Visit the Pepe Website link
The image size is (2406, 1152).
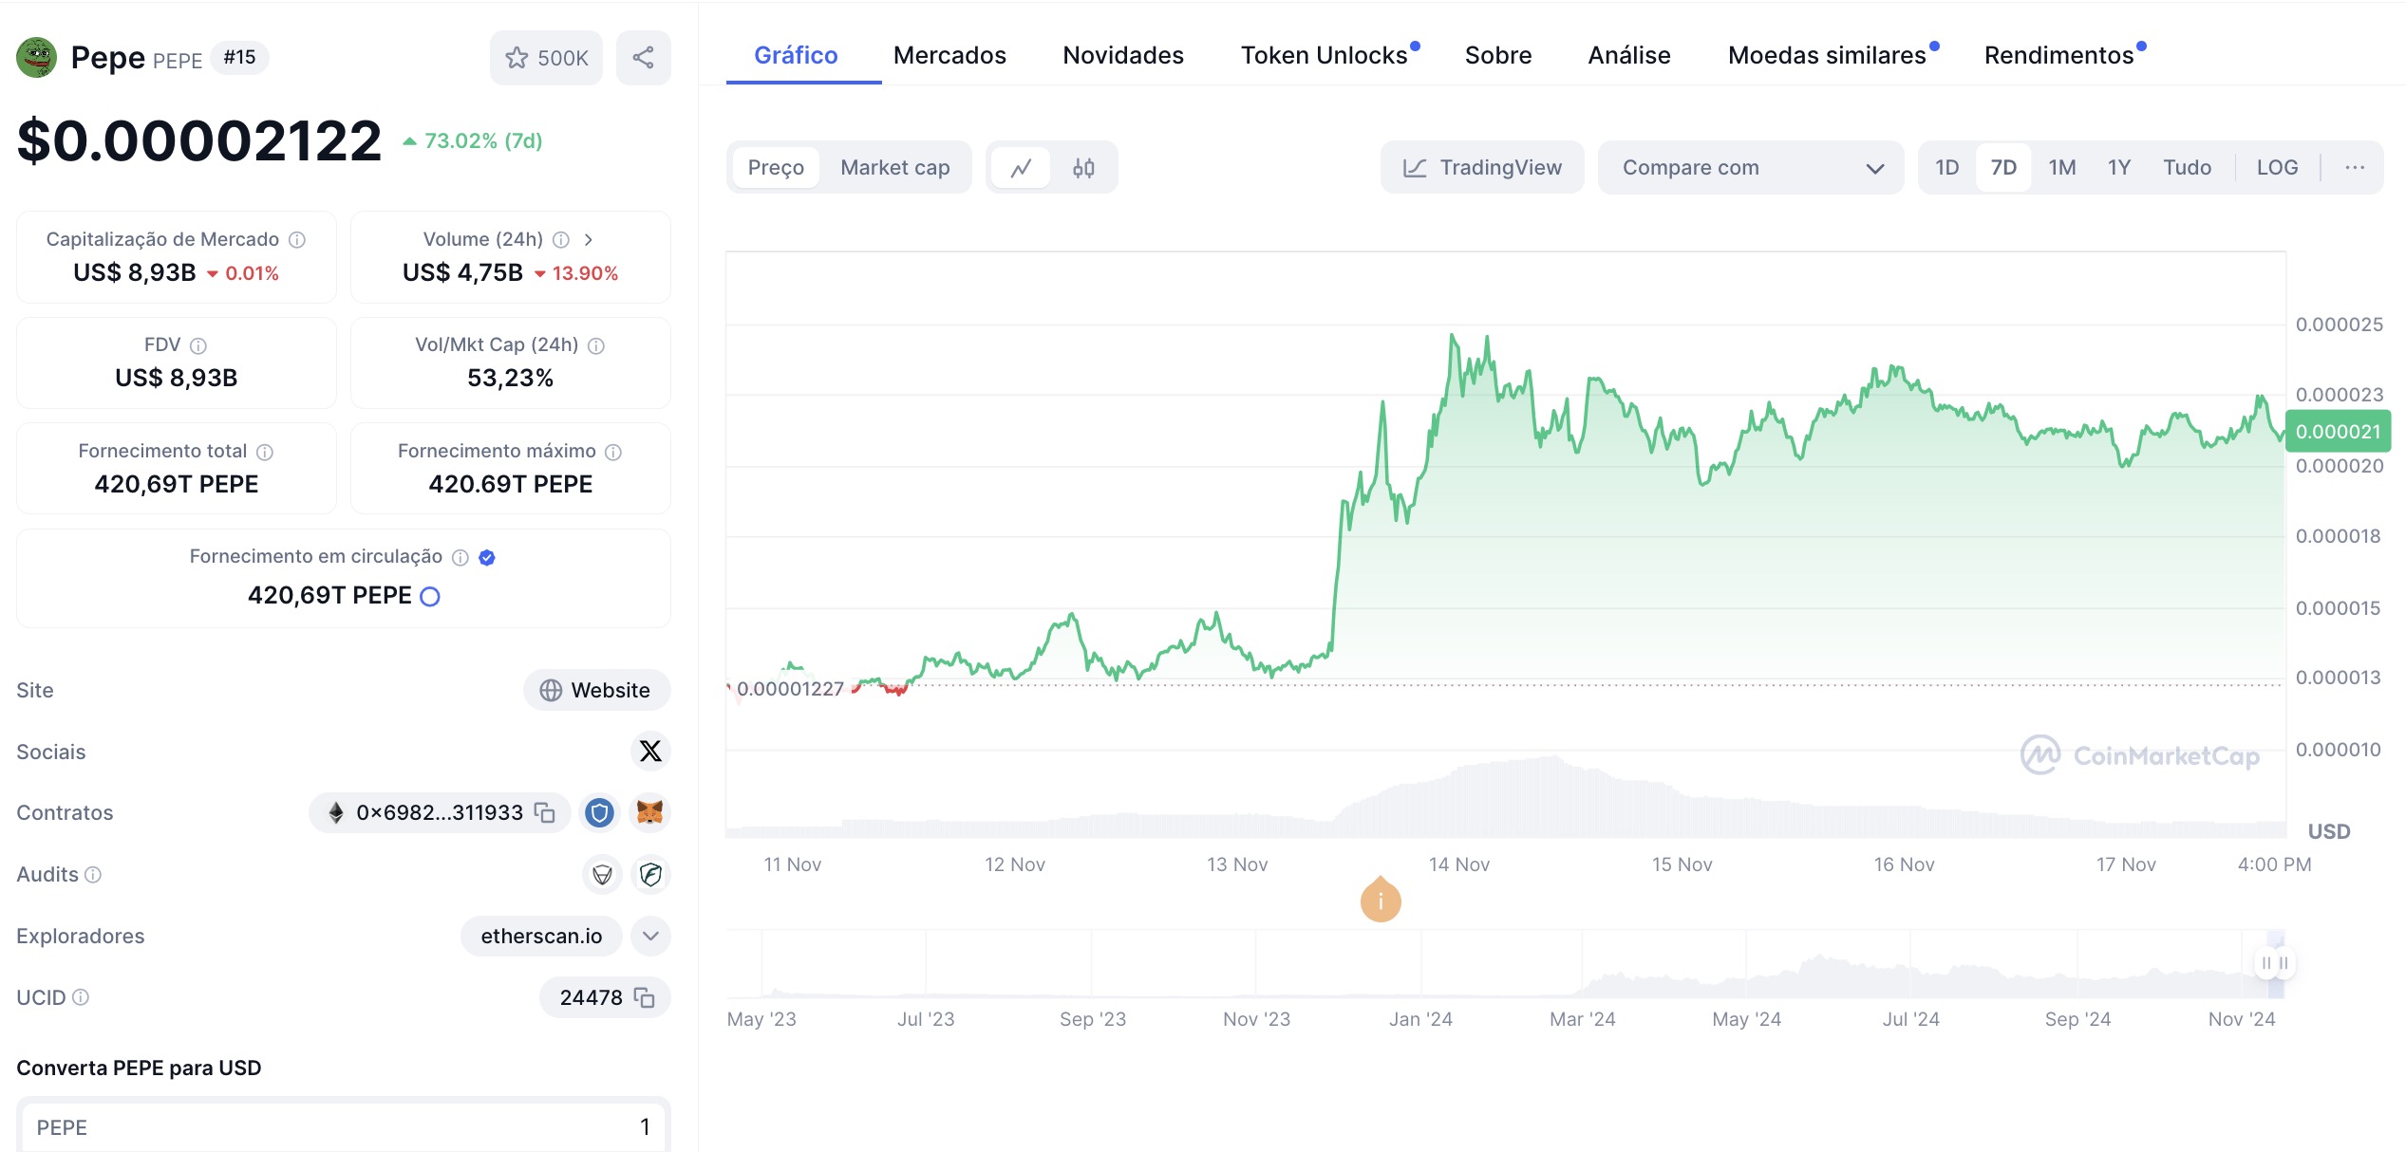596,691
